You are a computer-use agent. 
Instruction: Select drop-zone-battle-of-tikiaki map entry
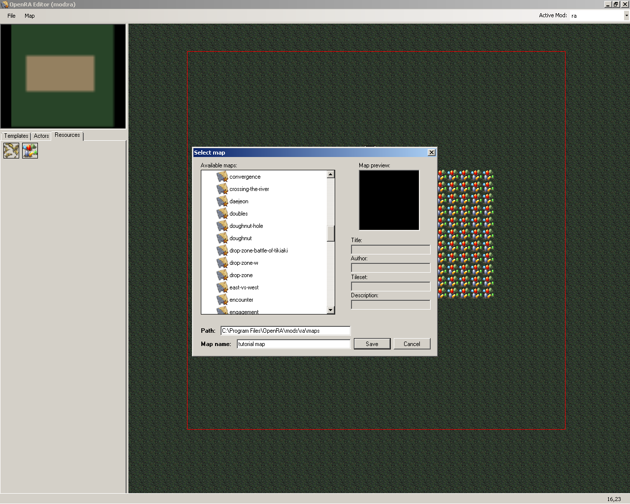pyautogui.click(x=258, y=251)
